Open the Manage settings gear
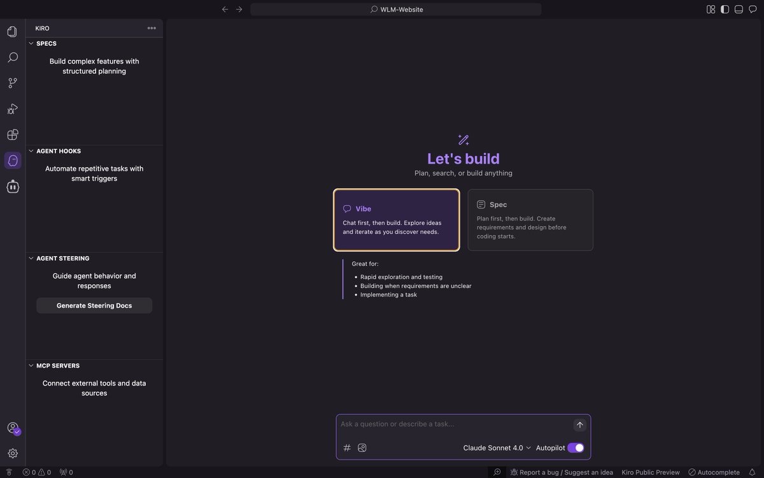Viewport: 764px width, 478px height. coord(13,454)
